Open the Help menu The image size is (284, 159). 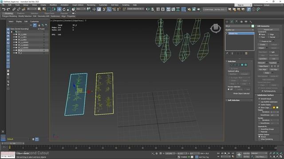[135, 5]
